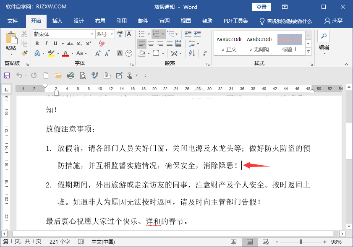Expand the styles gallery more arrow

point(308,52)
